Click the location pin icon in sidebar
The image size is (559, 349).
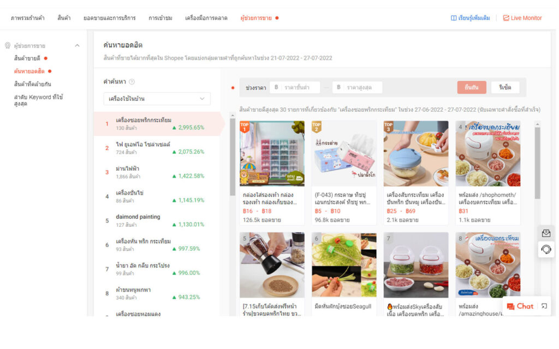coord(8,46)
